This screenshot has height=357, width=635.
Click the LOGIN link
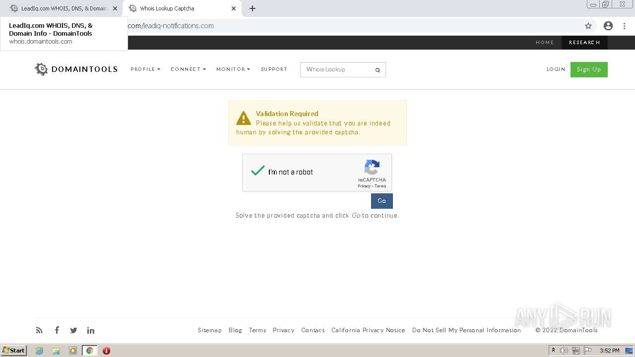click(x=556, y=69)
